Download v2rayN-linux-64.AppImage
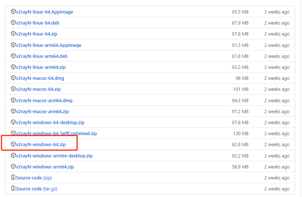Image resolution: width=303 pixels, height=197 pixels. [x=44, y=12]
